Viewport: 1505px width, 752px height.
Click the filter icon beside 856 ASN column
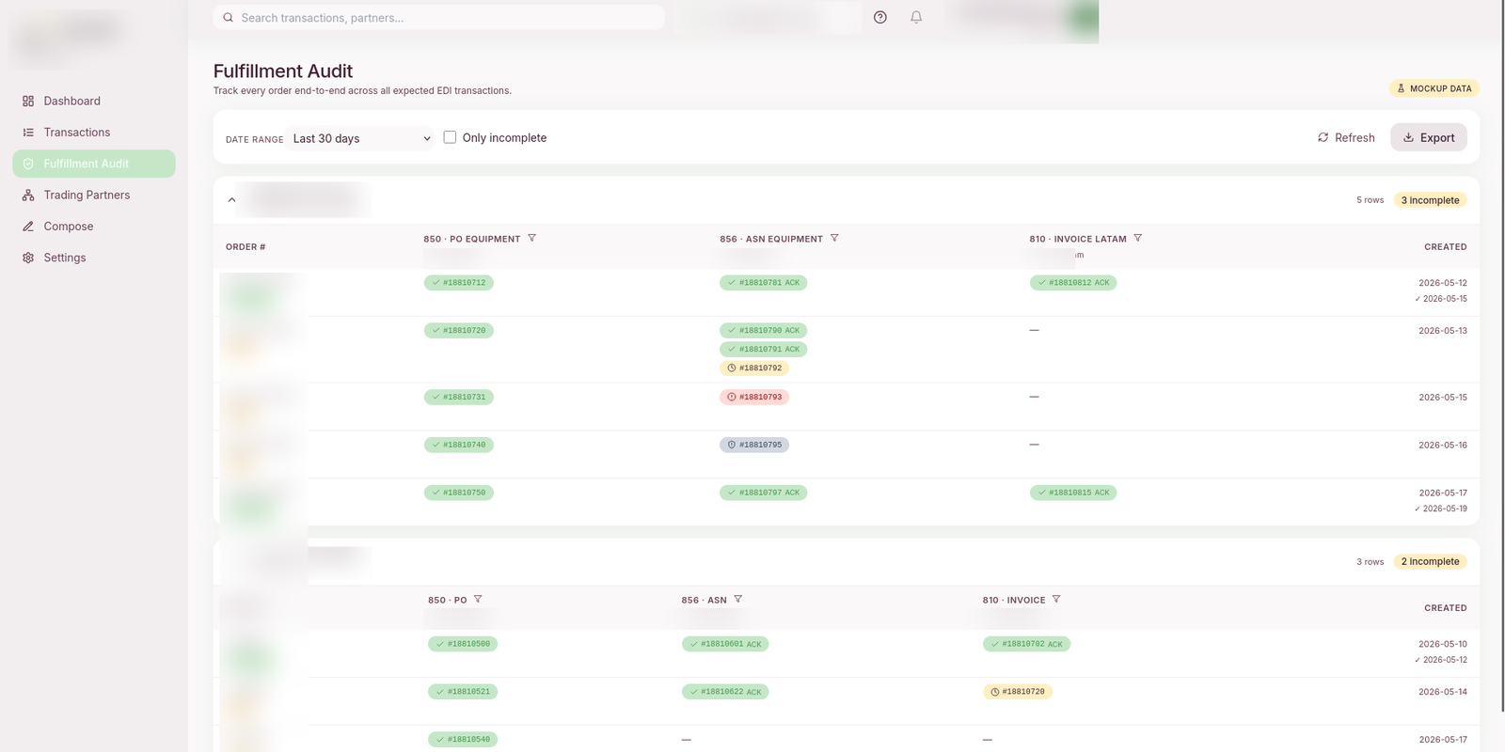pyautogui.click(x=738, y=600)
